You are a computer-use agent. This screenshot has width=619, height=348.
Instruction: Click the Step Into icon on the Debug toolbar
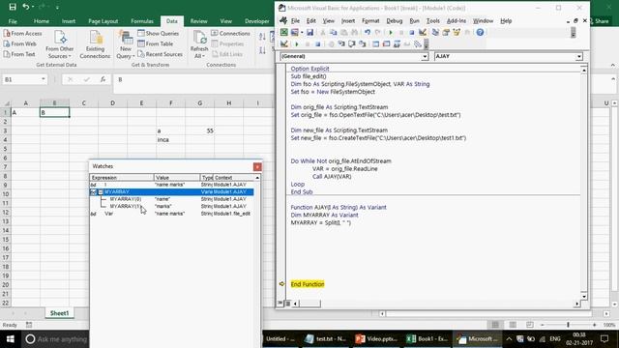tap(341, 43)
